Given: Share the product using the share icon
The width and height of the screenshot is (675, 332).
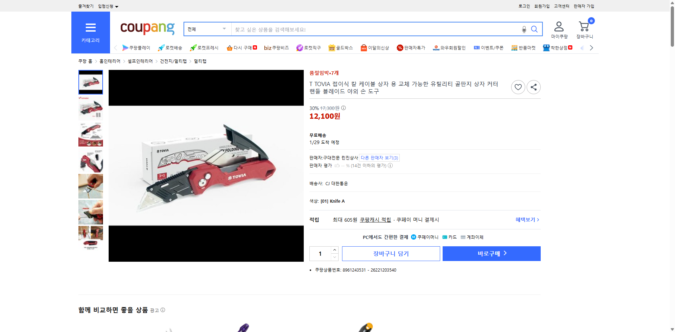Looking at the screenshot, I should pyautogui.click(x=533, y=87).
